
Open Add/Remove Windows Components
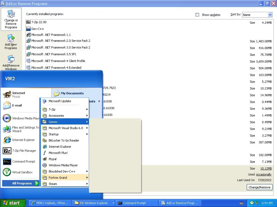[11, 63]
